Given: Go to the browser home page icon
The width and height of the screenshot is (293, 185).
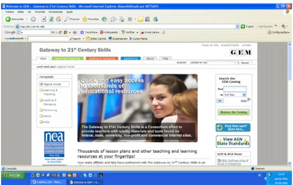Looking at the screenshot, I should pyautogui.click(x=58, y=19).
